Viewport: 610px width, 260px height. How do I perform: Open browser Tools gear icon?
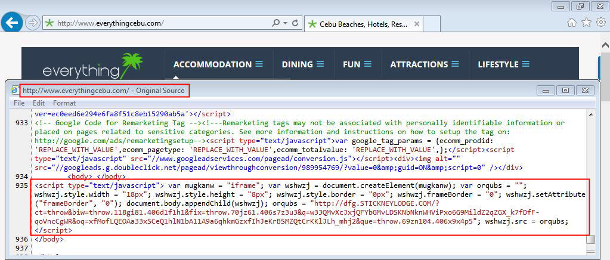(x=601, y=23)
